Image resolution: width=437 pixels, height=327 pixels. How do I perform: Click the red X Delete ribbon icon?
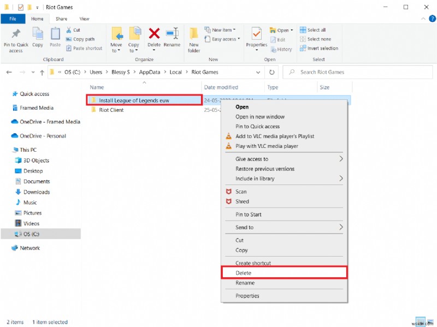pos(154,33)
